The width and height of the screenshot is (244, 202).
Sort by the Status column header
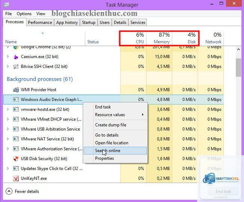(x=102, y=39)
